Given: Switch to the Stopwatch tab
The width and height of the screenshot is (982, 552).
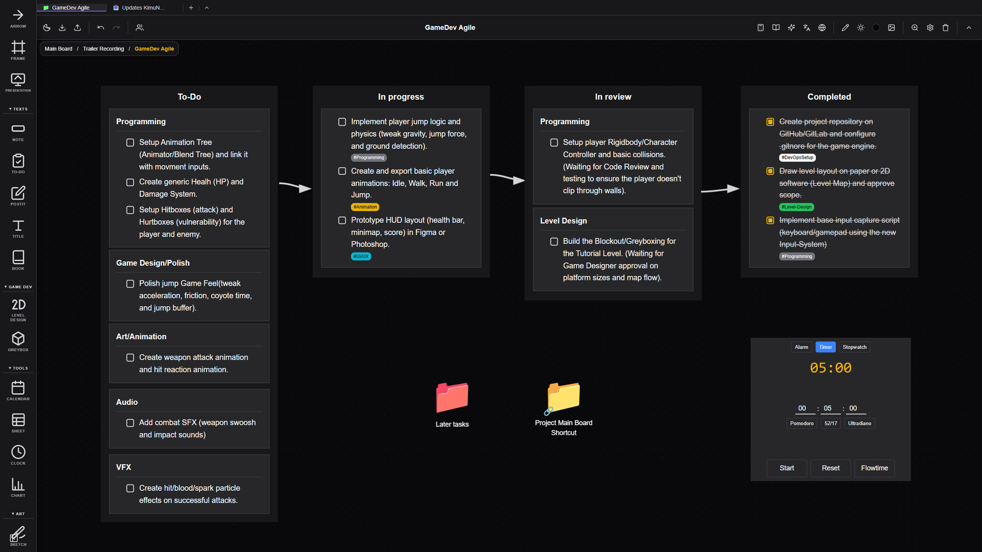Looking at the screenshot, I should click(855, 347).
